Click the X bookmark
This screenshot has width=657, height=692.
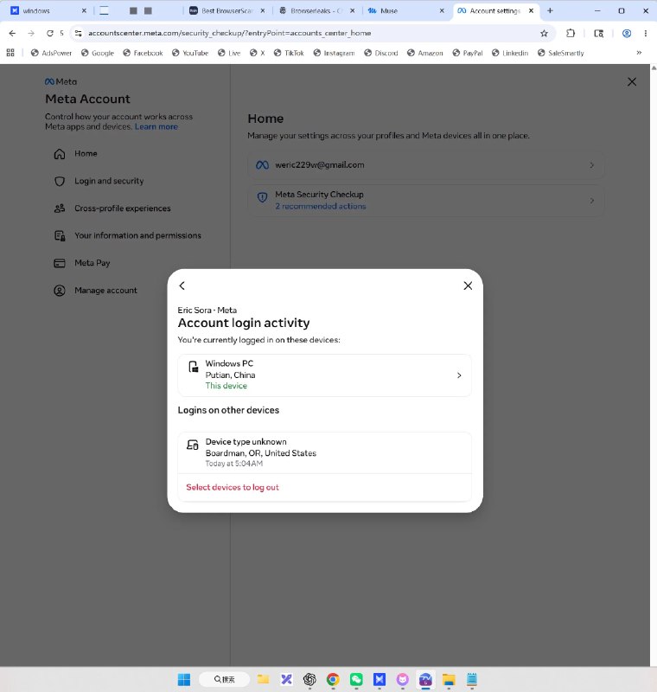[258, 53]
